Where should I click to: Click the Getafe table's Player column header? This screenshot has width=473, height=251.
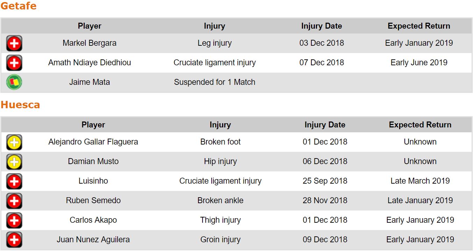[x=90, y=26]
